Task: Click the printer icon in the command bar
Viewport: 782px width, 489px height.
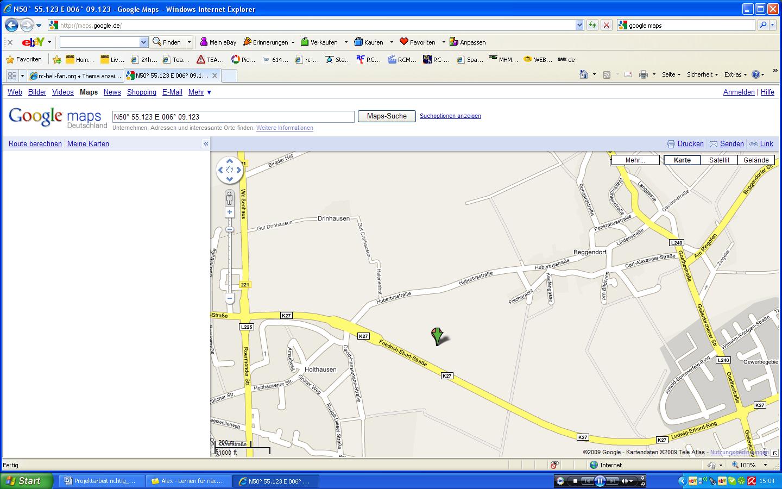Action: tap(643, 74)
